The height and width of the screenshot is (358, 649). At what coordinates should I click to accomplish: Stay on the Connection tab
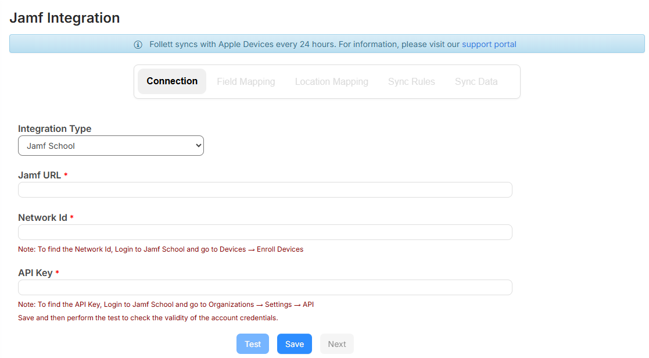coord(171,81)
